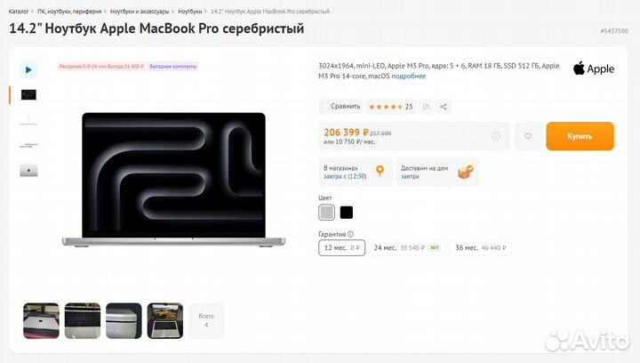Open the подробнее specifications link

(x=409, y=76)
